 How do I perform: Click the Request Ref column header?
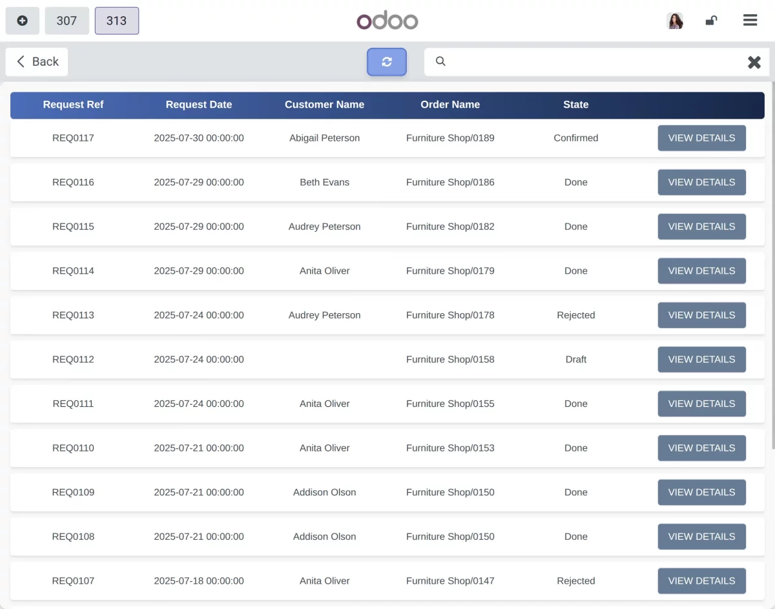[73, 105]
